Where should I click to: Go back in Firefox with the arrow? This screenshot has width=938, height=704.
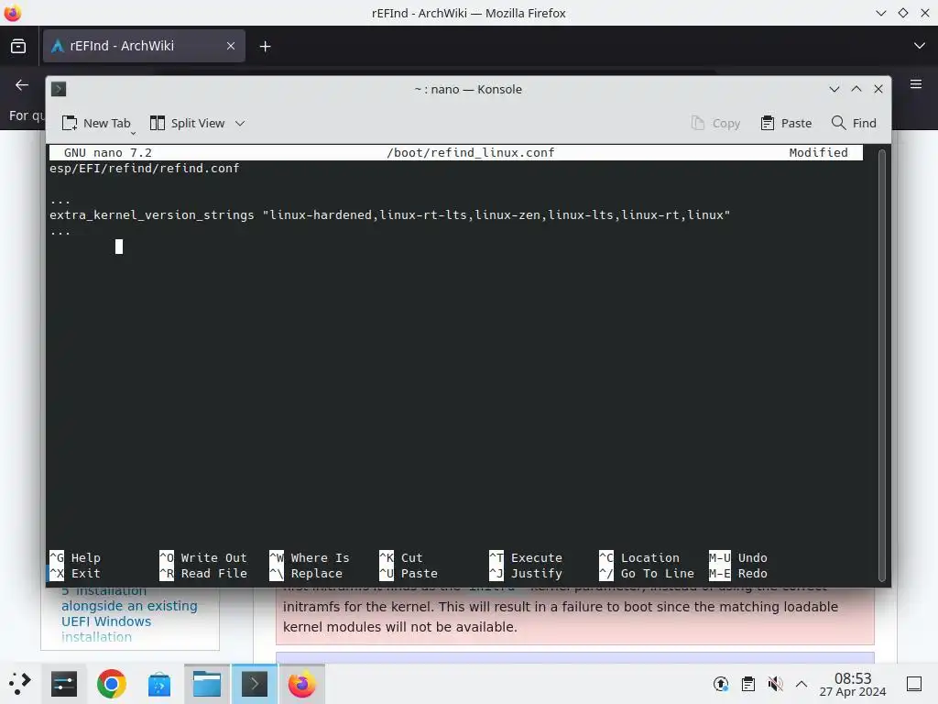(x=22, y=85)
